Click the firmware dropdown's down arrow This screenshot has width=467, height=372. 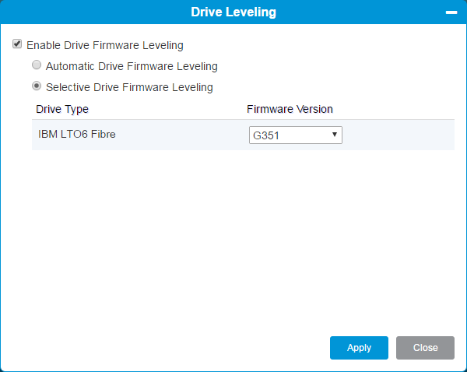335,135
